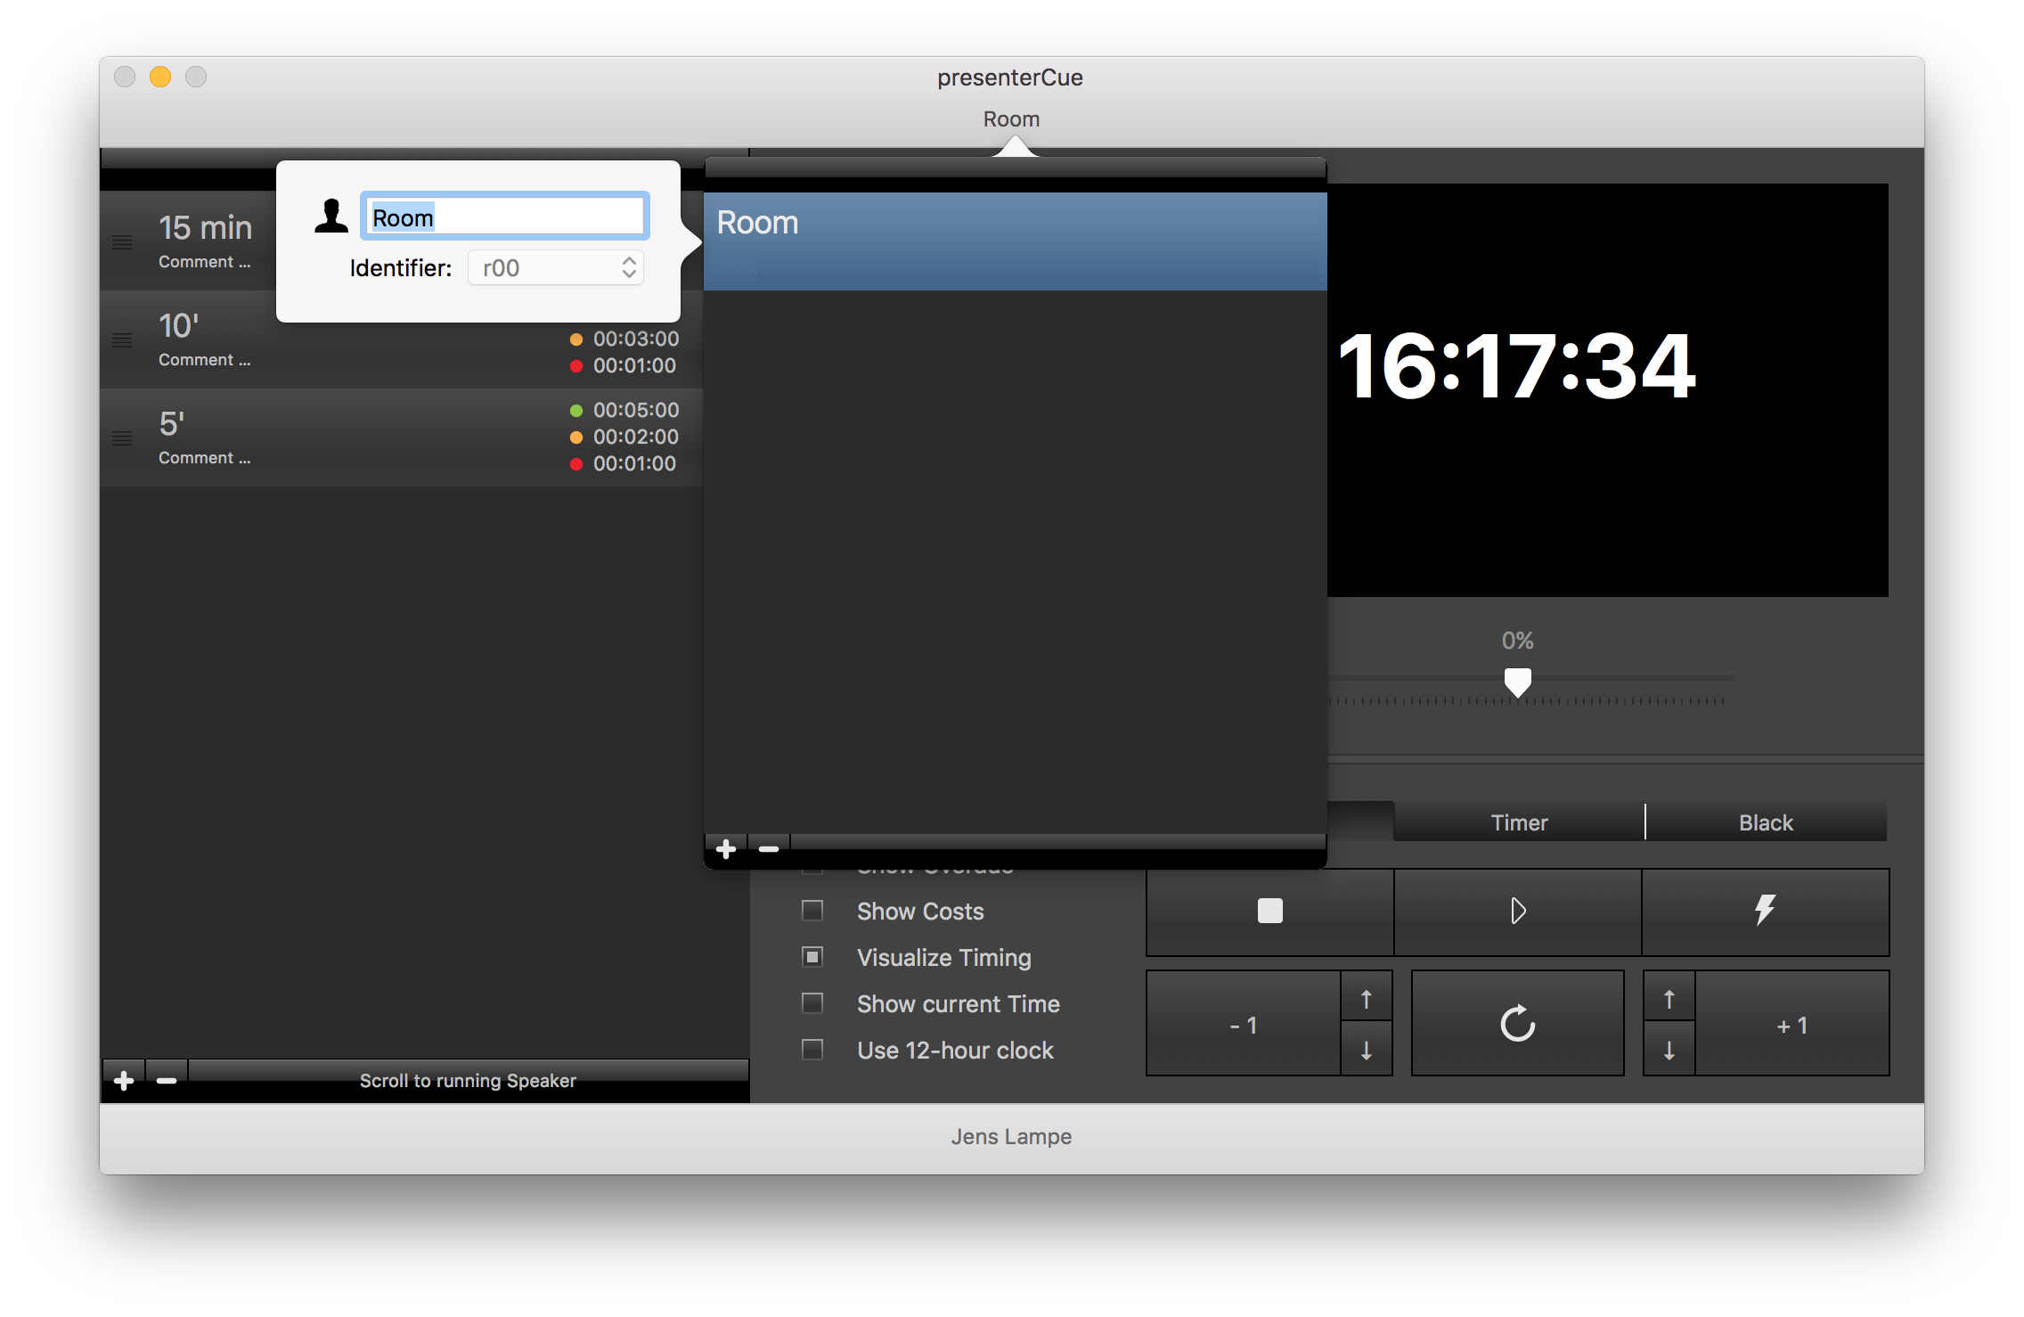Remove selected room with minus icon
The width and height of the screenshot is (2024, 1317).
point(769,849)
